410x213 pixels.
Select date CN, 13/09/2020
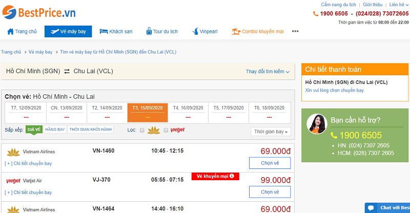click(x=67, y=112)
